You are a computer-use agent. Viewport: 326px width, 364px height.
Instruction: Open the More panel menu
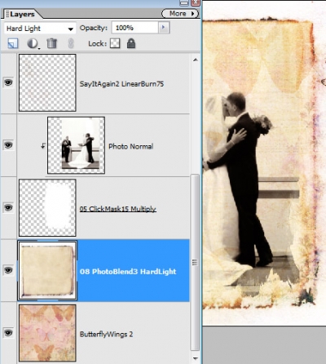180,13
